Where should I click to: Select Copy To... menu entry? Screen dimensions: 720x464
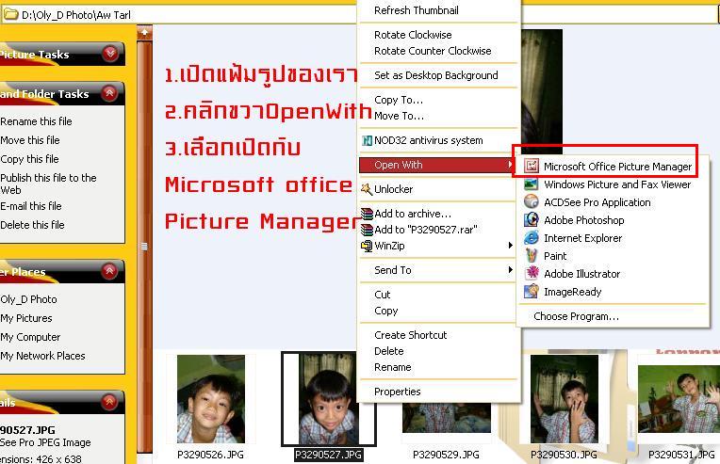tap(438, 100)
